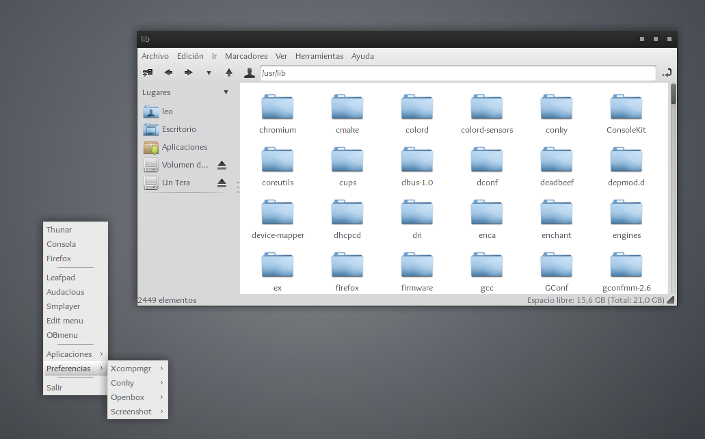Select the gcc folder

tap(487, 272)
